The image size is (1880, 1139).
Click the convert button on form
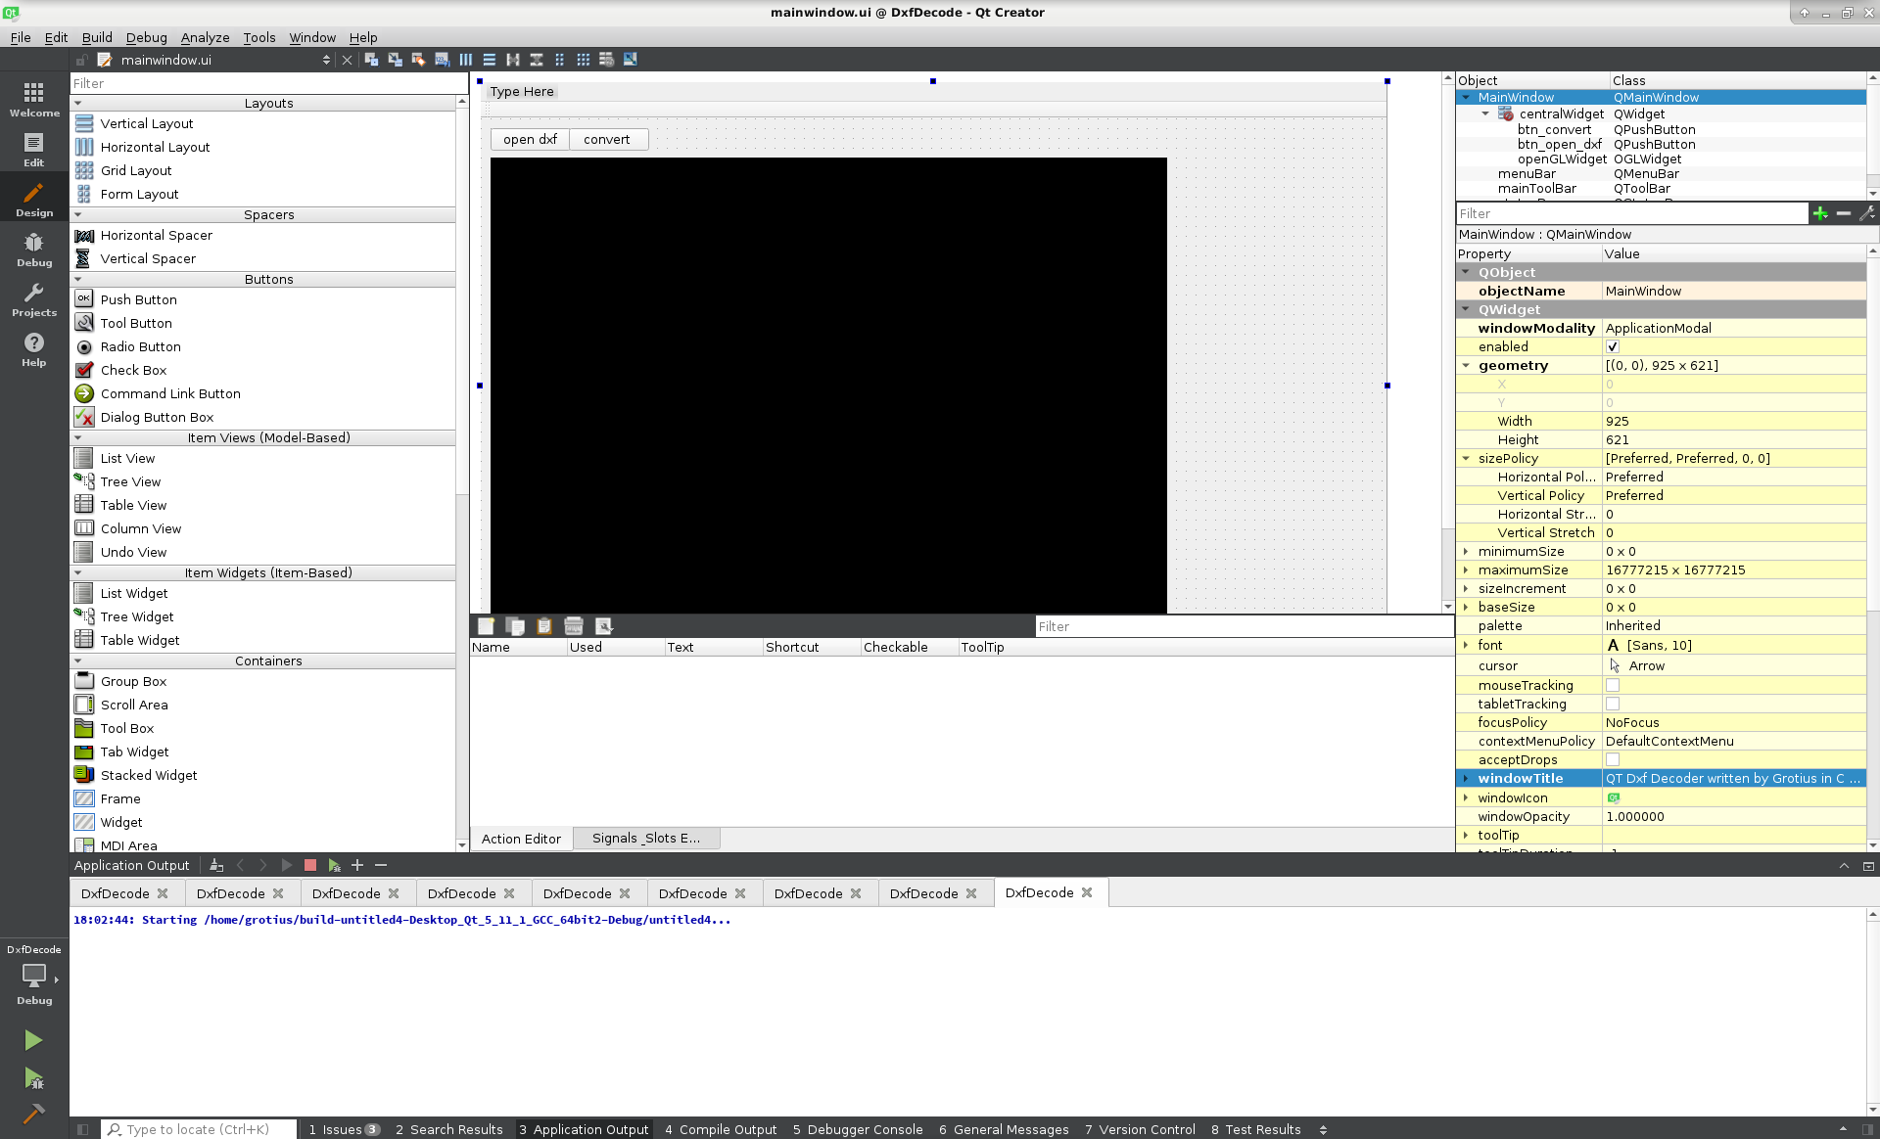[607, 139]
